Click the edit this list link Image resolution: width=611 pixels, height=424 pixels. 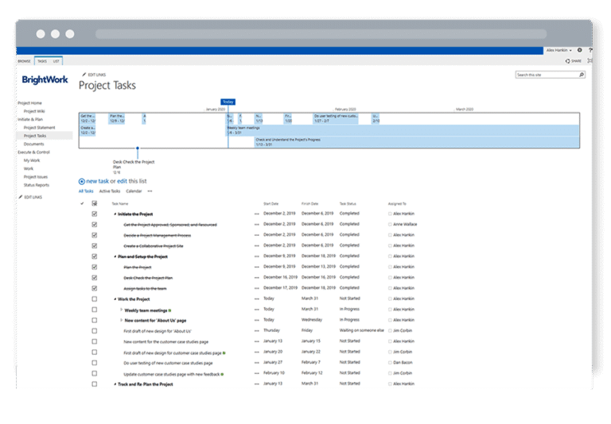tap(122, 181)
